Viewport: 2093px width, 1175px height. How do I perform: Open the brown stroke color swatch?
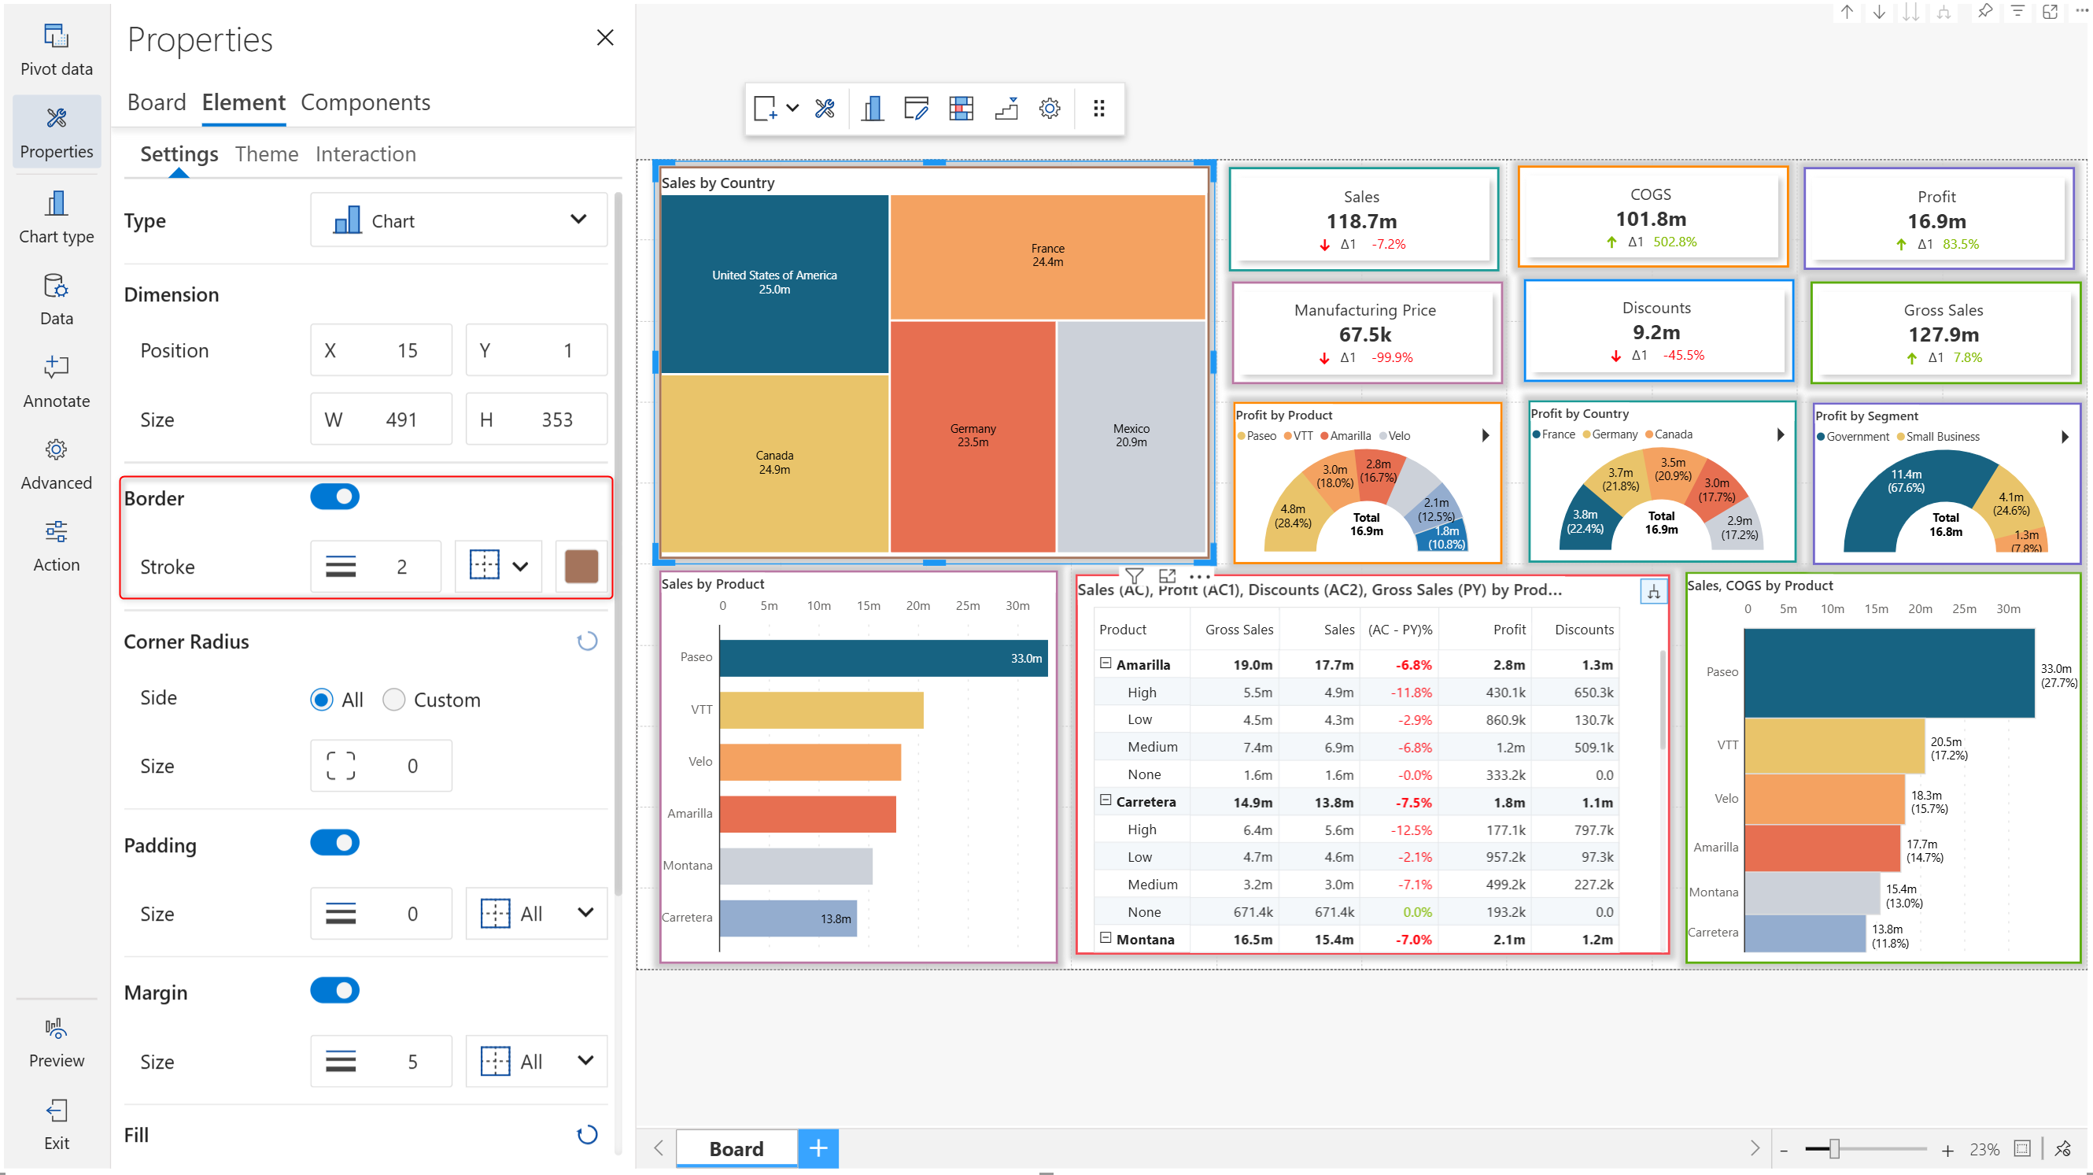(x=581, y=567)
